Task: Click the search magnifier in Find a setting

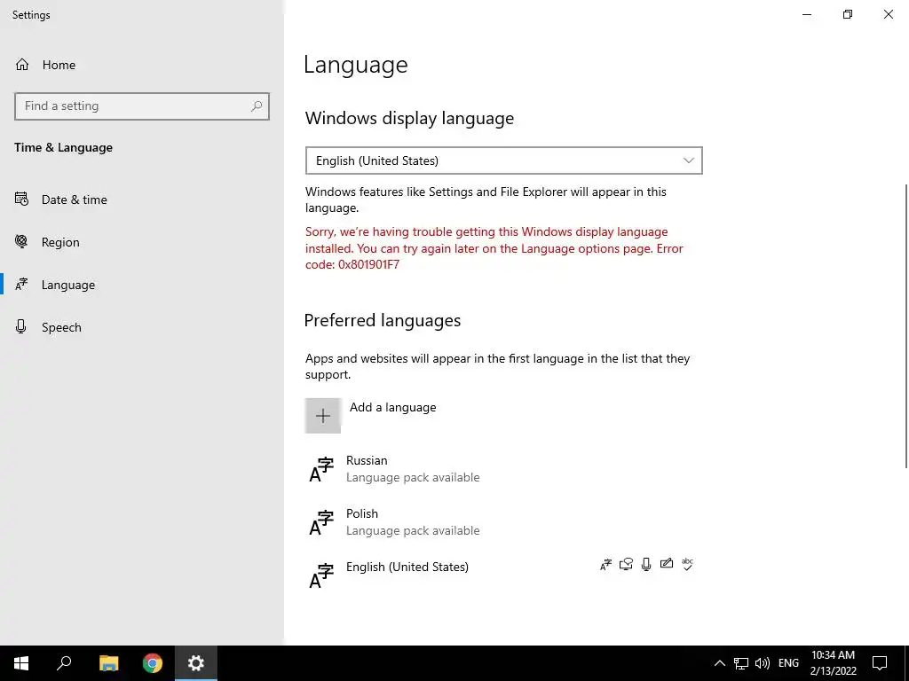Action: pyautogui.click(x=257, y=106)
